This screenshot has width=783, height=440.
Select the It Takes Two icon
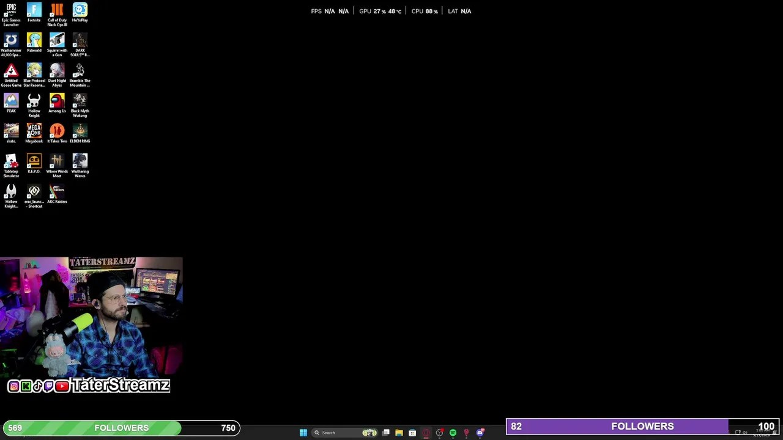click(57, 134)
